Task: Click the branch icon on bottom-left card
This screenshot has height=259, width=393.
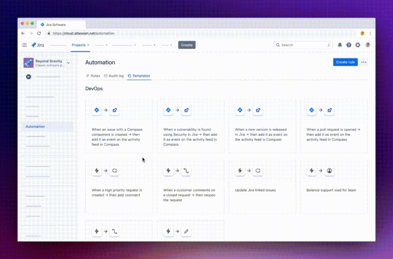Action: click(114, 231)
